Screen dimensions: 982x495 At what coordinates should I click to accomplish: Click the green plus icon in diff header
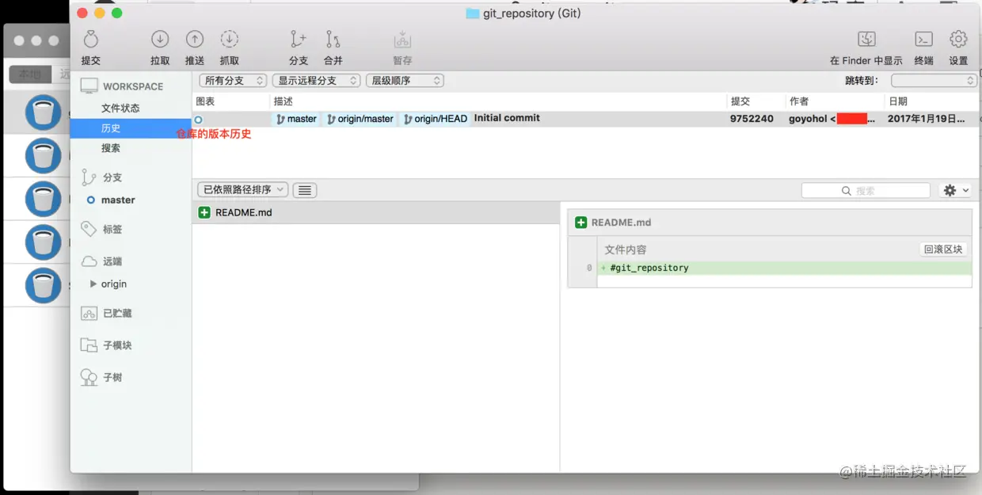tap(581, 223)
